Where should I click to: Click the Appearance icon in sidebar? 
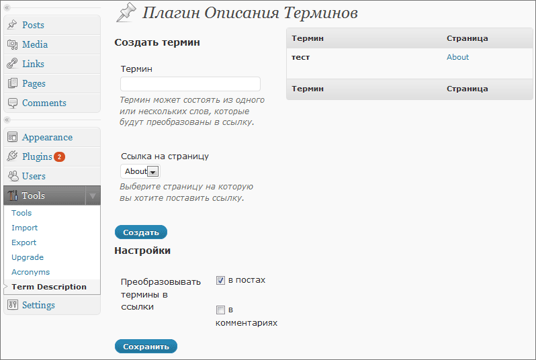point(12,137)
